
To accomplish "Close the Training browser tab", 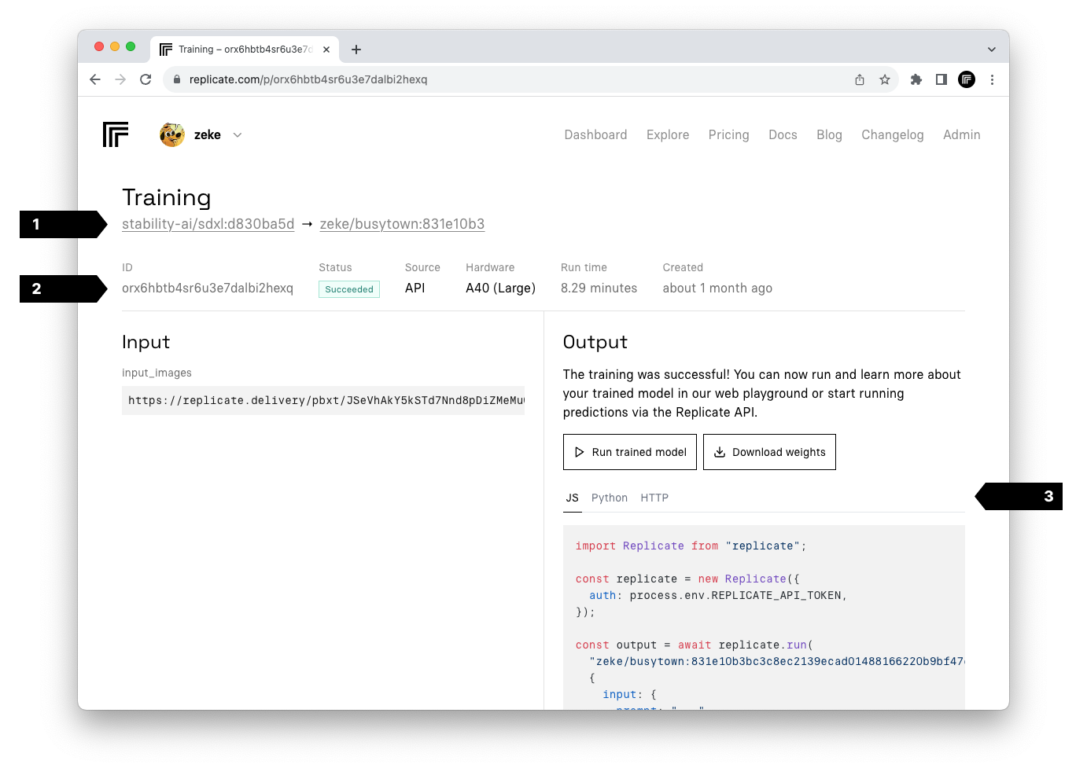I will 326,50.
